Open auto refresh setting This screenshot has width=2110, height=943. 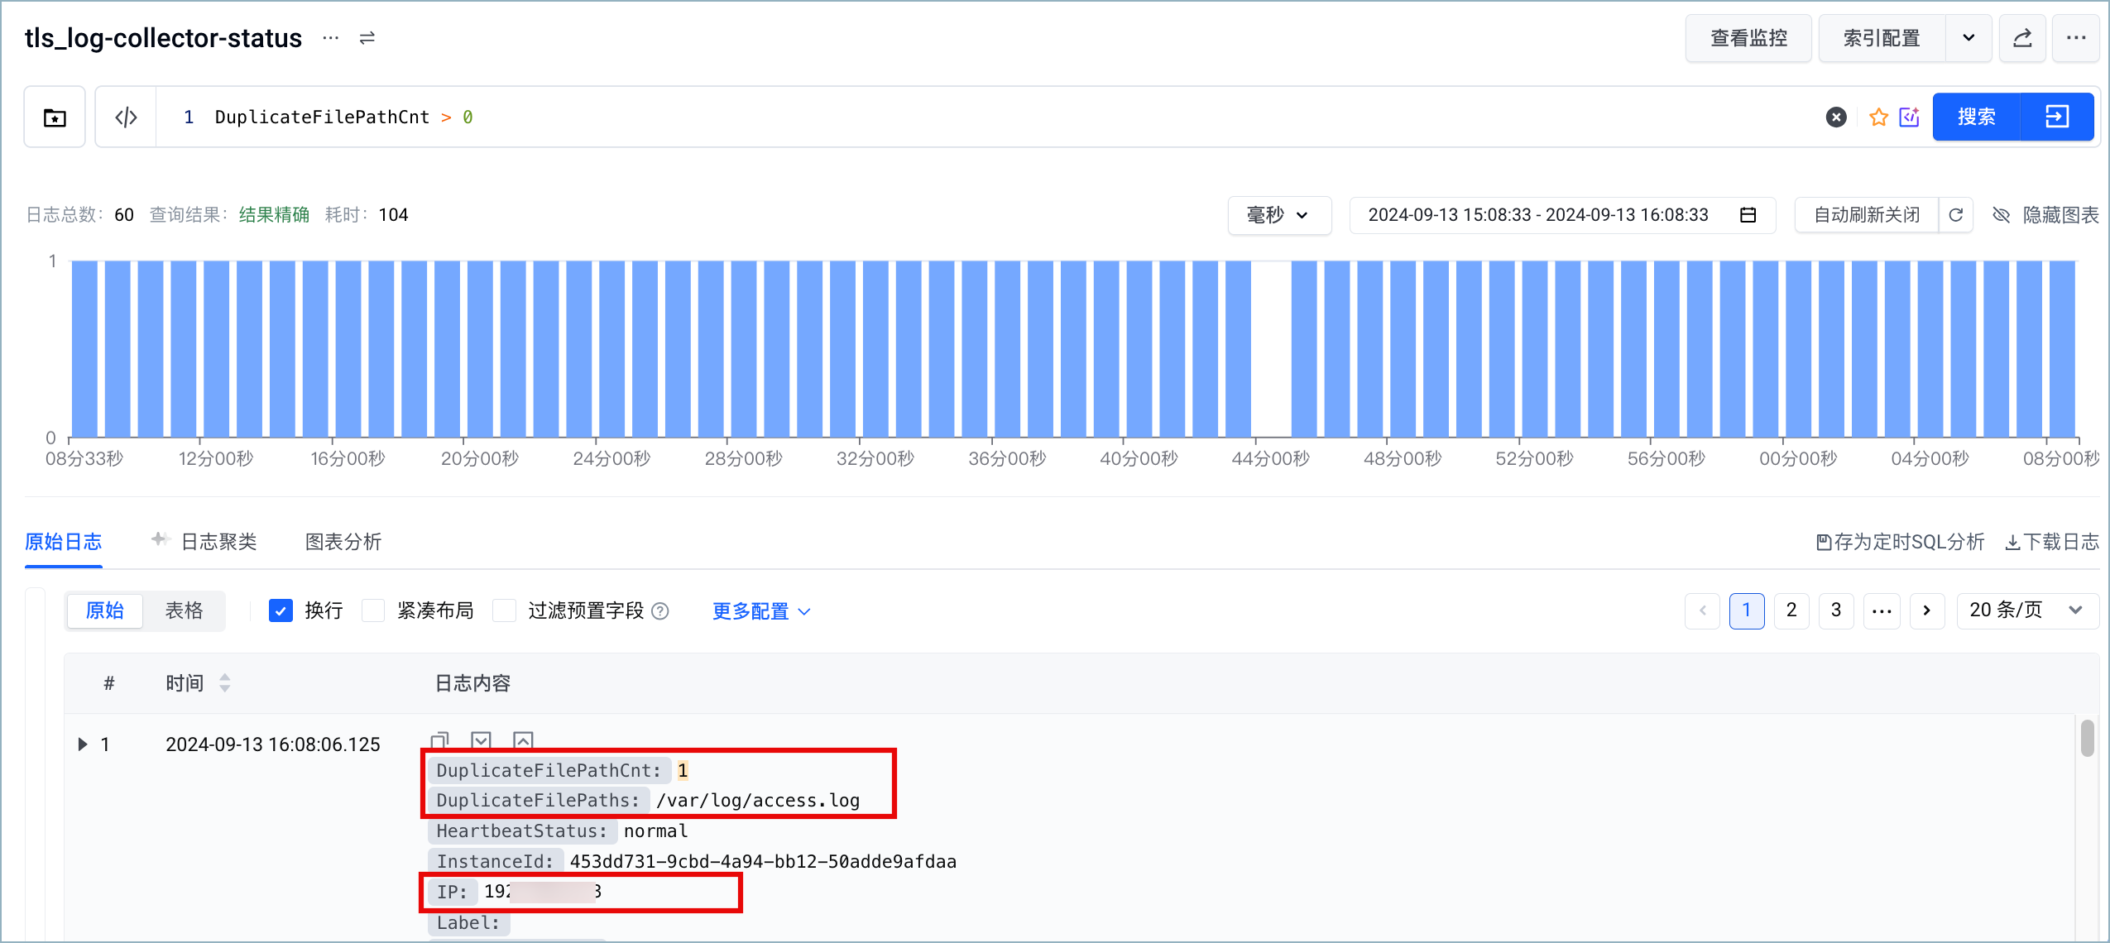click(1867, 215)
